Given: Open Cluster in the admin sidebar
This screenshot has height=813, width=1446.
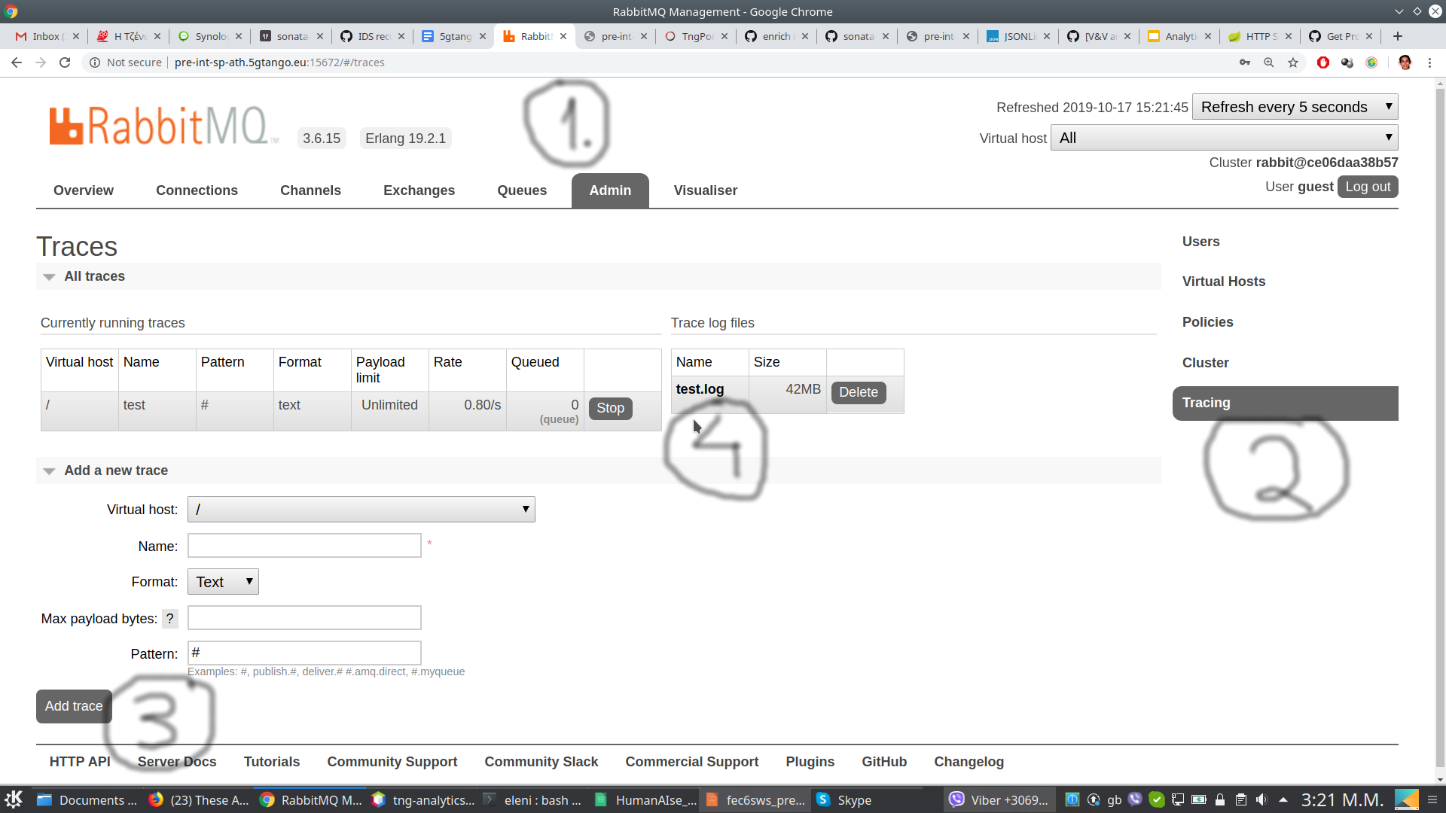Looking at the screenshot, I should pyautogui.click(x=1205, y=363).
